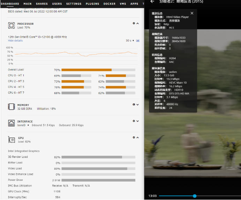This screenshot has height=200, width=241.
Task: Click Hide details link
Action: tap(15, 40)
